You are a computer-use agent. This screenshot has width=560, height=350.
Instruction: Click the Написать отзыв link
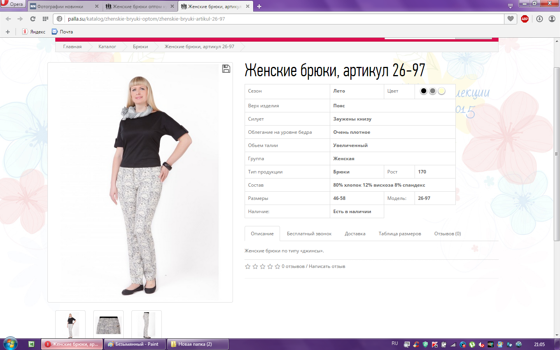(x=327, y=266)
